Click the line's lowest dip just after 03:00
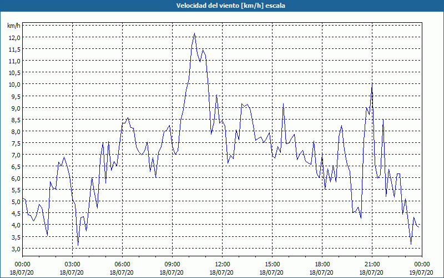444x278 pixels. [78, 245]
